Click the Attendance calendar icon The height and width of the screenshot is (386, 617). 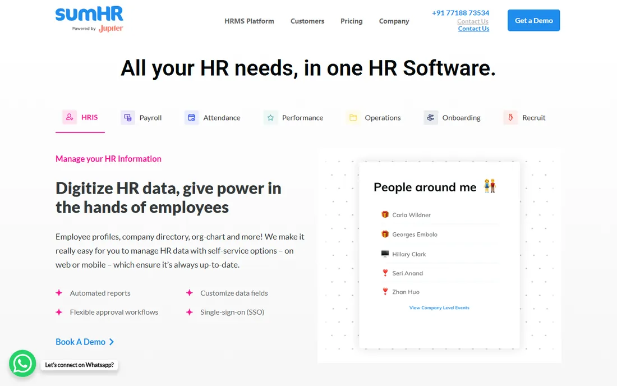pos(192,118)
